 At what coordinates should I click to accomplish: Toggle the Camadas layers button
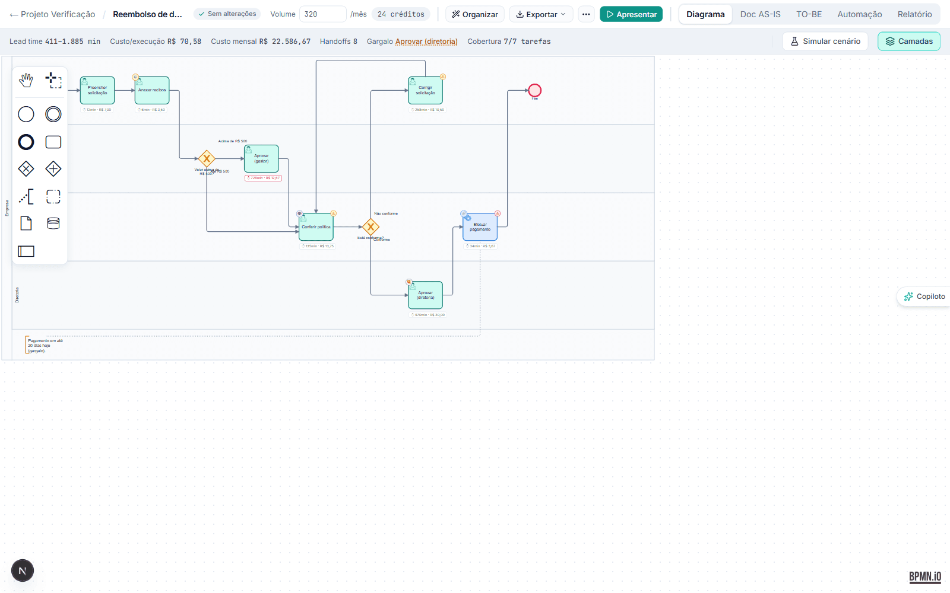(909, 42)
